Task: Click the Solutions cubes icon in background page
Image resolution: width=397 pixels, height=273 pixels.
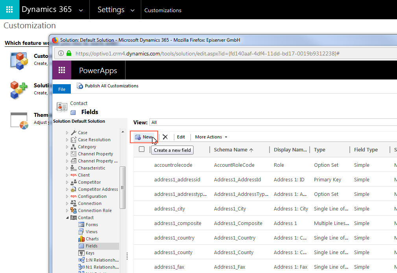Action: point(19,90)
